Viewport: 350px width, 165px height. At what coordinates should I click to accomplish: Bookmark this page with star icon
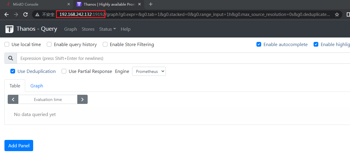[x=337, y=14]
